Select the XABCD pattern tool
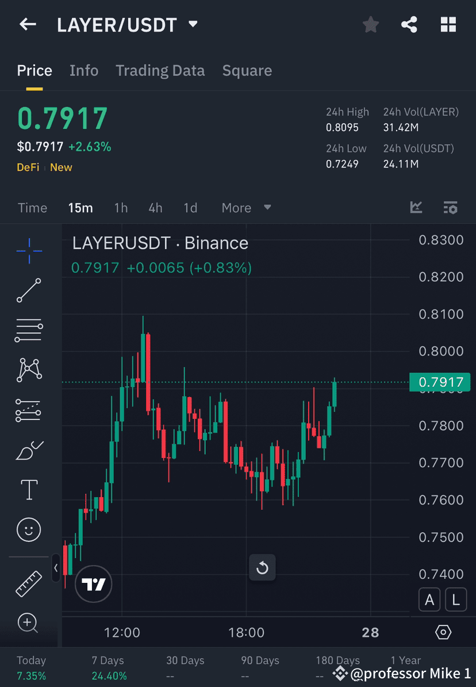The width and height of the screenshot is (476, 687). coord(29,370)
